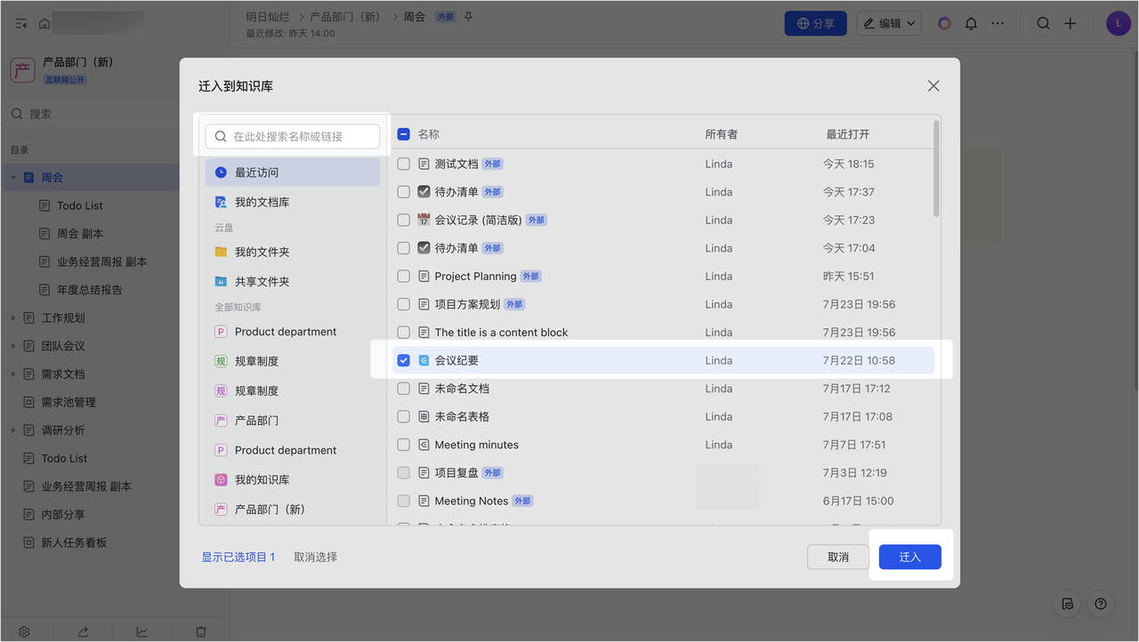Click the 迁入 button
1139x642 pixels.
tap(909, 557)
